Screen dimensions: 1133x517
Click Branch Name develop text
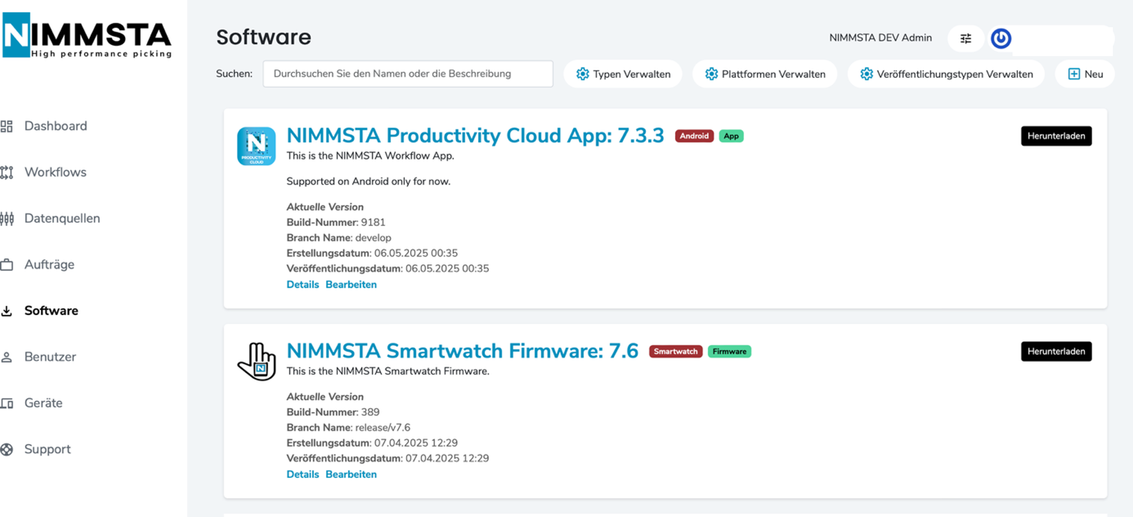339,238
